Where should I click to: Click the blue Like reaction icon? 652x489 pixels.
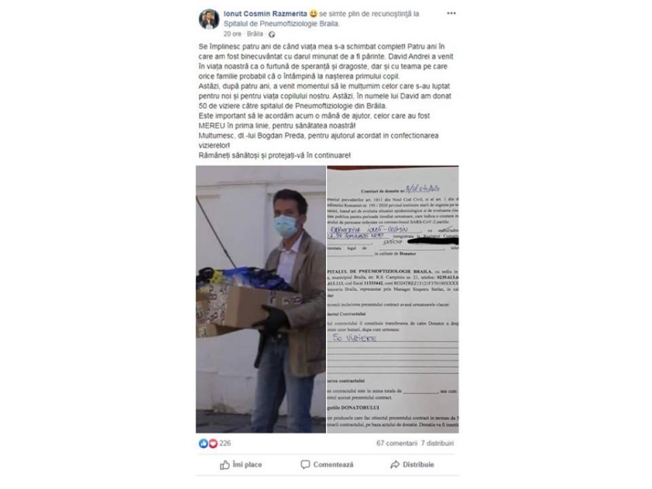pos(203,443)
